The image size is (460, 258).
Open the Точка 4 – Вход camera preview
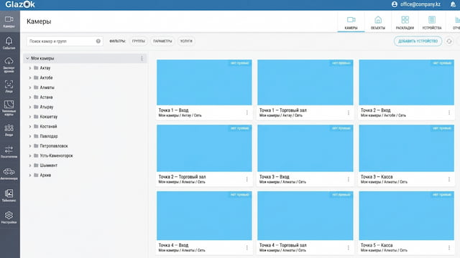tap(204, 216)
